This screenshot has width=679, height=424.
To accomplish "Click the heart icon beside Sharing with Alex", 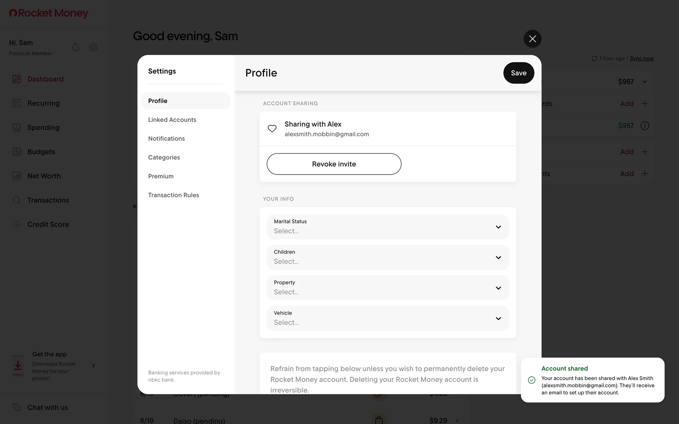I will tap(272, 129).
